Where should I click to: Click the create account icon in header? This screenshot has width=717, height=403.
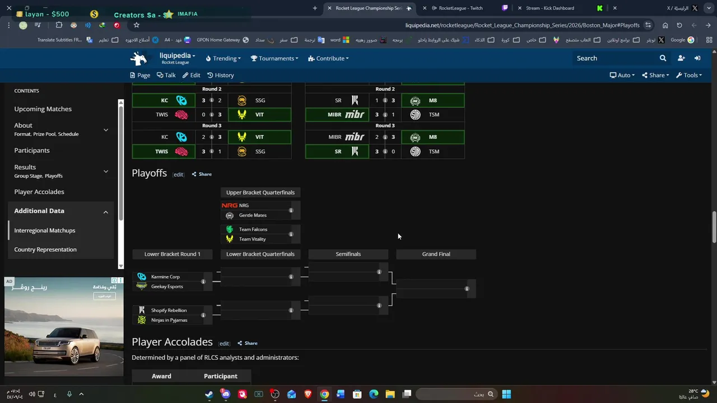tap(681, 58)
